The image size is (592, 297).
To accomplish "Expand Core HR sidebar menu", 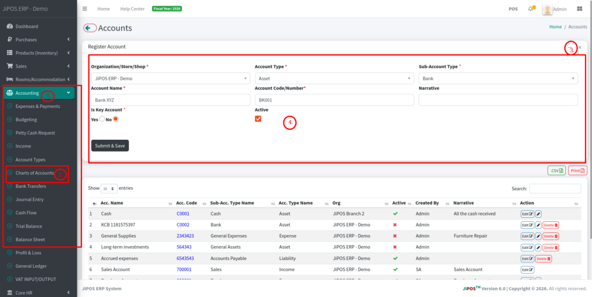I will coord(39,292).
